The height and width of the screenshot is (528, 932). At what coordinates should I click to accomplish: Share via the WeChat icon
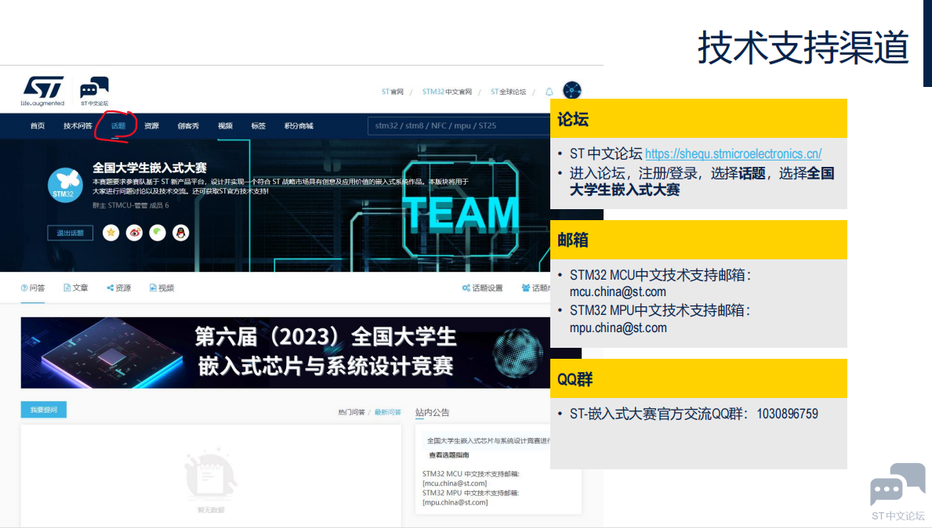click(158, 233)
